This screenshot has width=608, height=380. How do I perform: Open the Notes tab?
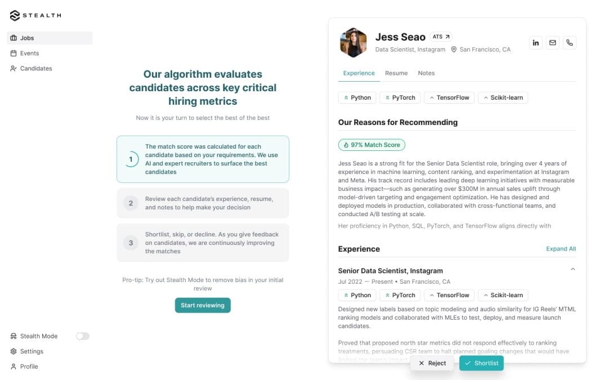(426, 73)
